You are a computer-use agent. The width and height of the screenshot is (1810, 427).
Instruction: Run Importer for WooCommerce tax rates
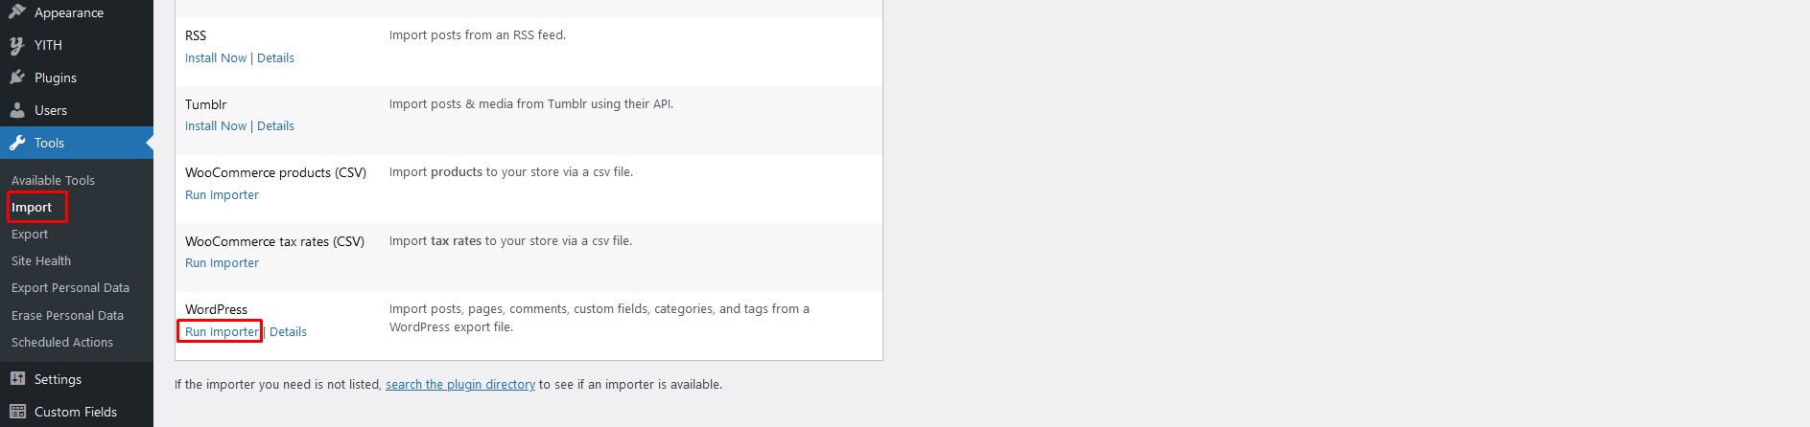point(222,262)
